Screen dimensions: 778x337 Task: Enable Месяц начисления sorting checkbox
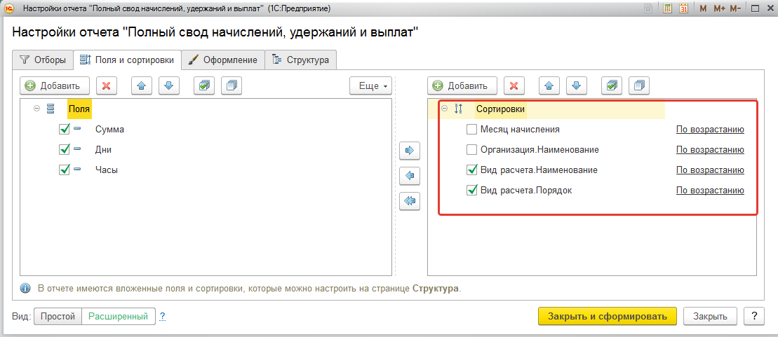click(472, 130)
